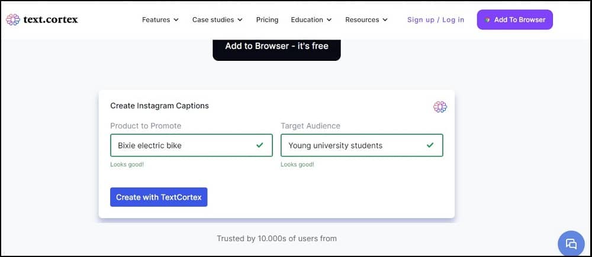Image resolution: width=592 pixels, height=257 pixels.
Task: Expand the Case studies dropdown chevron
Action: click(x=240, y=20)
